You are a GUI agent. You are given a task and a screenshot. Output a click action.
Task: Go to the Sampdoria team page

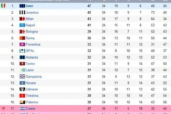click(34, 76)
